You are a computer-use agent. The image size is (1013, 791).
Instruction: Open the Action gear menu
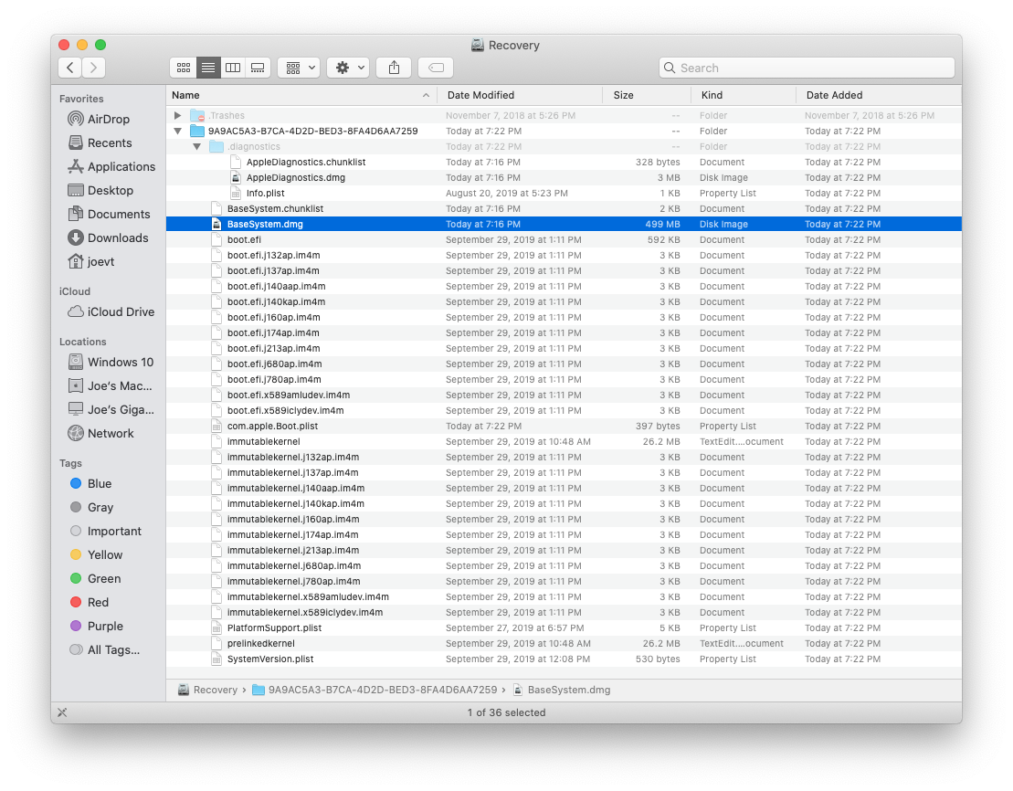(348, 68)
